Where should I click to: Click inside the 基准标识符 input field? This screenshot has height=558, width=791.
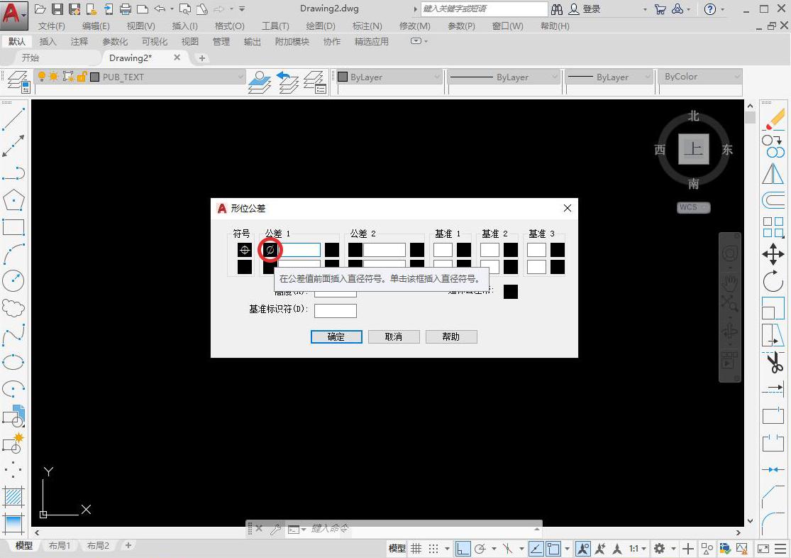point(335,310)
